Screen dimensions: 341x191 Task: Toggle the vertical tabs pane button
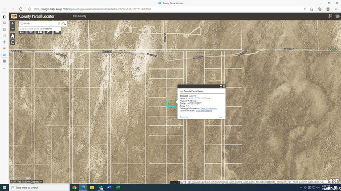pos(4,16)
